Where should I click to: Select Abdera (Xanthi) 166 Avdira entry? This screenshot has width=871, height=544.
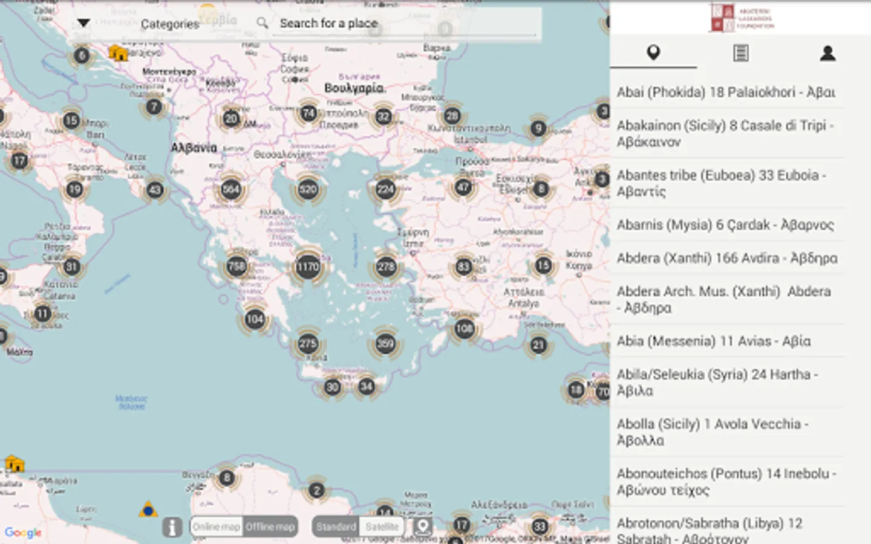[727, 258]
